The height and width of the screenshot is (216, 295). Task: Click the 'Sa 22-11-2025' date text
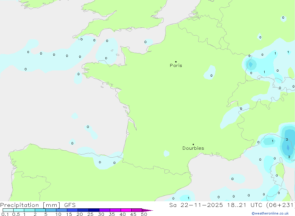pyautogui.click(x=196, y=205)
